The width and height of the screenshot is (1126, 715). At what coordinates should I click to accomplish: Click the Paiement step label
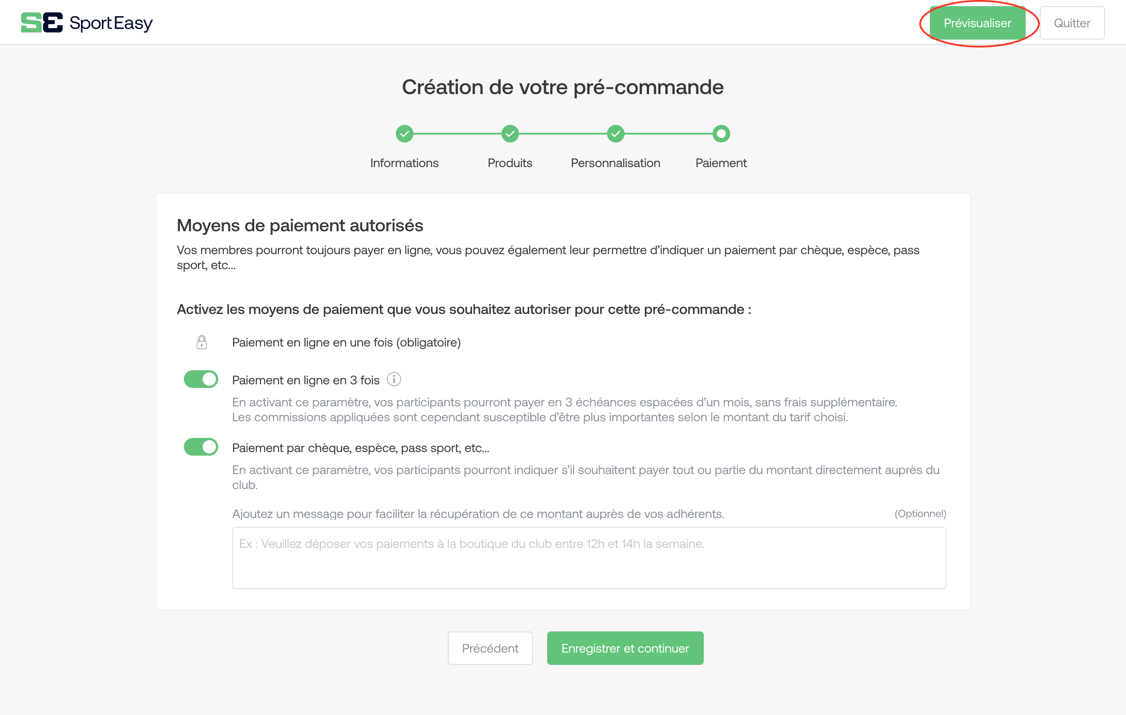[721, 163]
